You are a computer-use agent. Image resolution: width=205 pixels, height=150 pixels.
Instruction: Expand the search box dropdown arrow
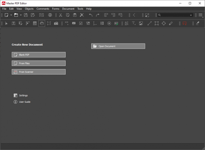pos(191,15)
